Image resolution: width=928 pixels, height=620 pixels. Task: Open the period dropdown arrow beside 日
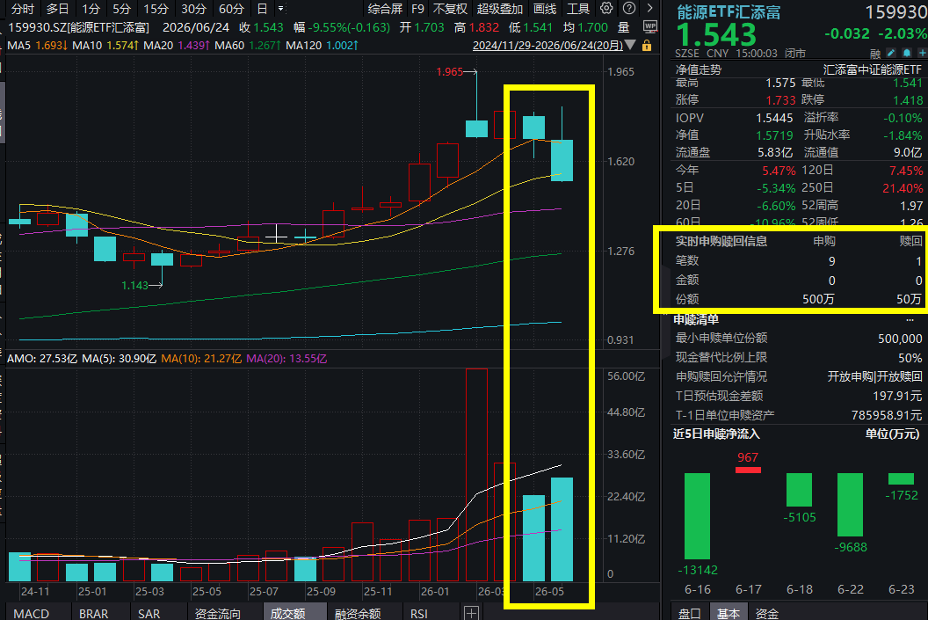point(280,9)
